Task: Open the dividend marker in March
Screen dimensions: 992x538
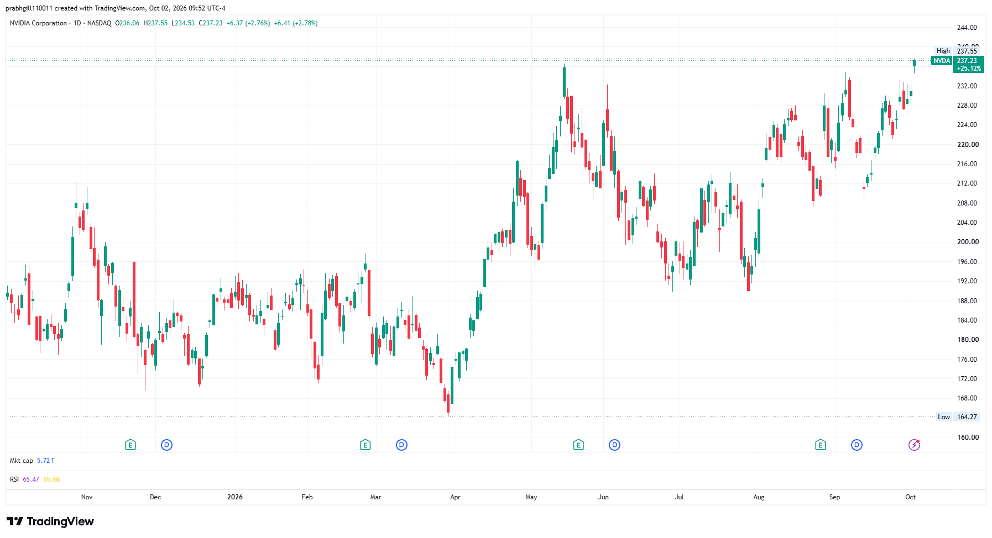Action: [401, 445]
